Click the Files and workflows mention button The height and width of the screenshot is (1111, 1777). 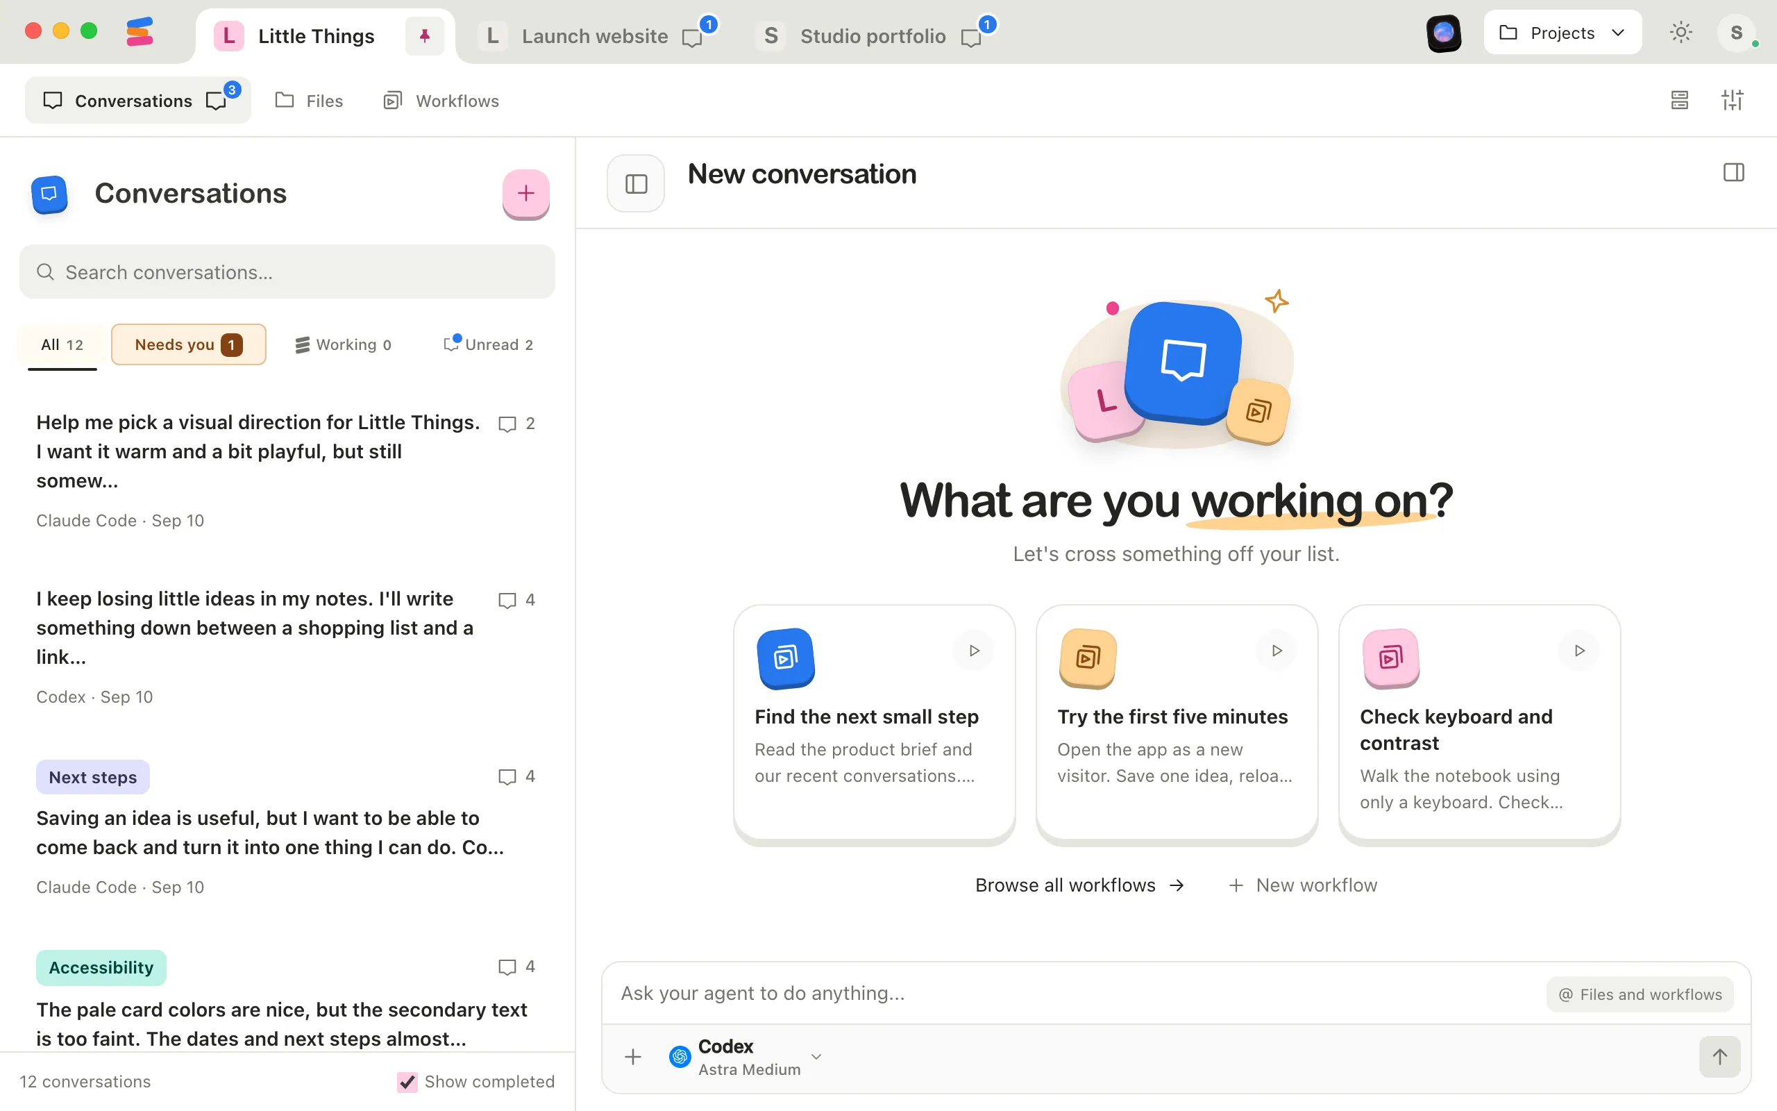click(x=1640, y=994)
